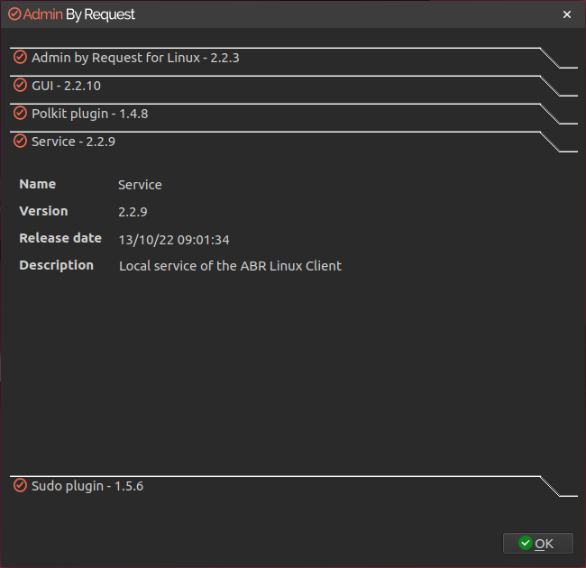Close the Admin By Request dialog

click(x=566, y=14)
